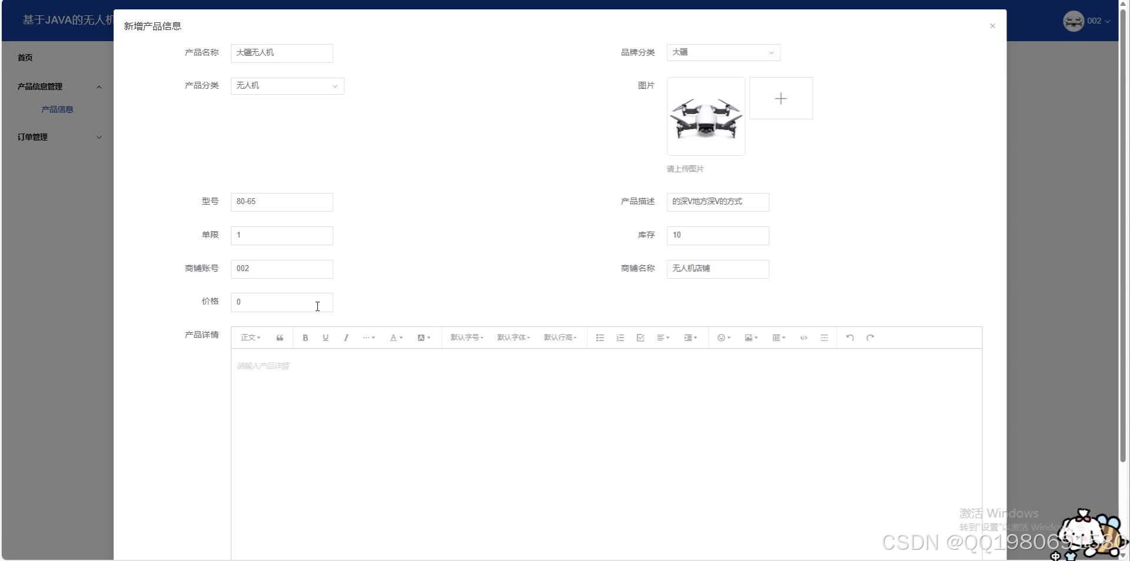Apply underline formatting in the editor
The height and width of the screenshot is (561, 1130).
(325, 337)
